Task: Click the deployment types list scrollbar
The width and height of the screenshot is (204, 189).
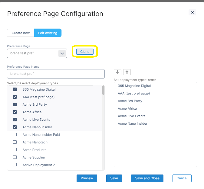Action: 103,91
